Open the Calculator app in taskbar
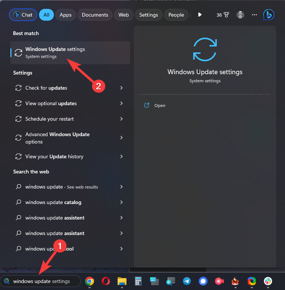The height and width of the screenshot is (290, 285). point(138,282)
